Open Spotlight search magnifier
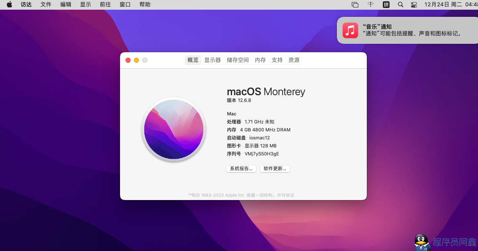 [401, 5]
